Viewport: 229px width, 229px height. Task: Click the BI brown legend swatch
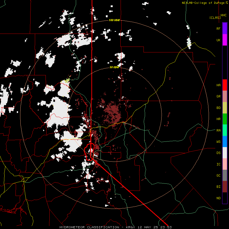(x=225, y=187)
